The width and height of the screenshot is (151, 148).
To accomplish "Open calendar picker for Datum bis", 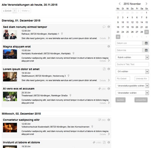I will (146, 50).
